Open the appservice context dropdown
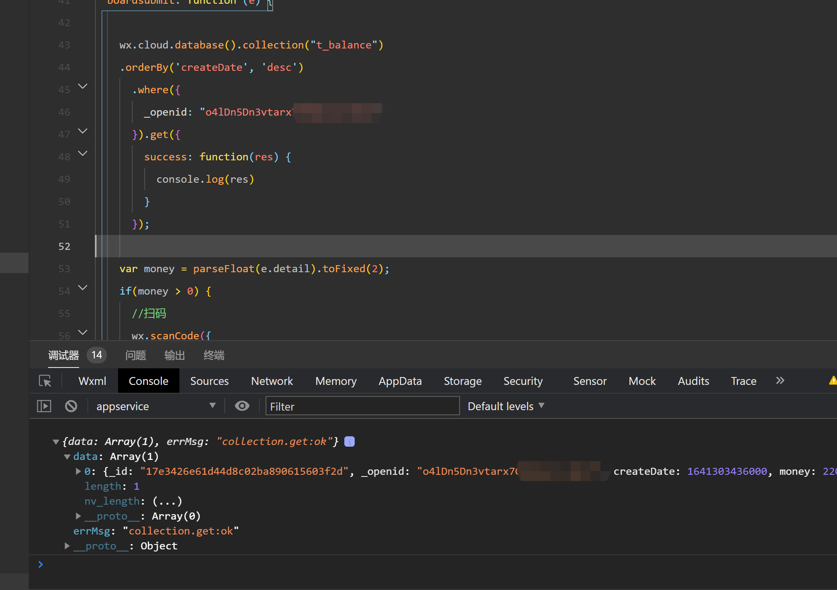 tap(155, 406)
